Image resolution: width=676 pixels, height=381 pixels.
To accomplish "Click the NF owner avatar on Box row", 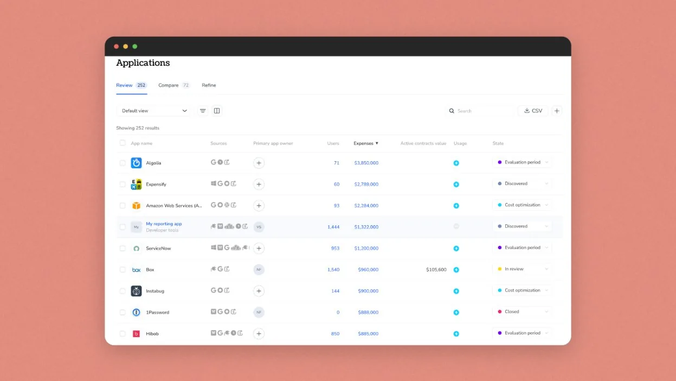I will (259, 270).
